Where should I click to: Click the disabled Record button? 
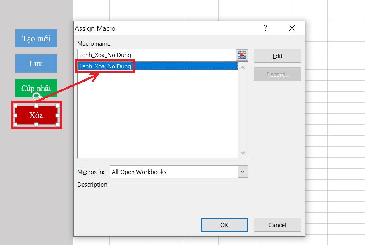point(277,74)
